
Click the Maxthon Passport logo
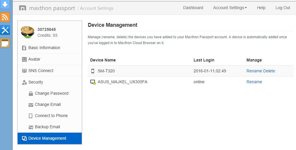pos(47,8)
